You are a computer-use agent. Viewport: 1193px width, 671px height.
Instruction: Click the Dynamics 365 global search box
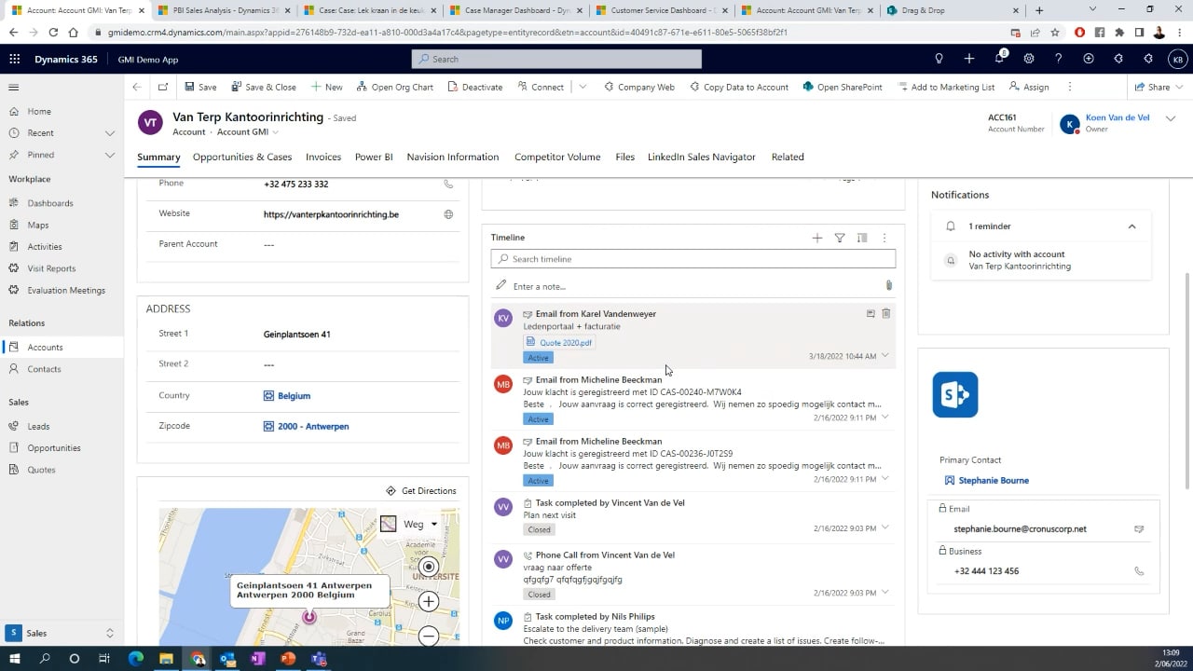tap(556, 59)
